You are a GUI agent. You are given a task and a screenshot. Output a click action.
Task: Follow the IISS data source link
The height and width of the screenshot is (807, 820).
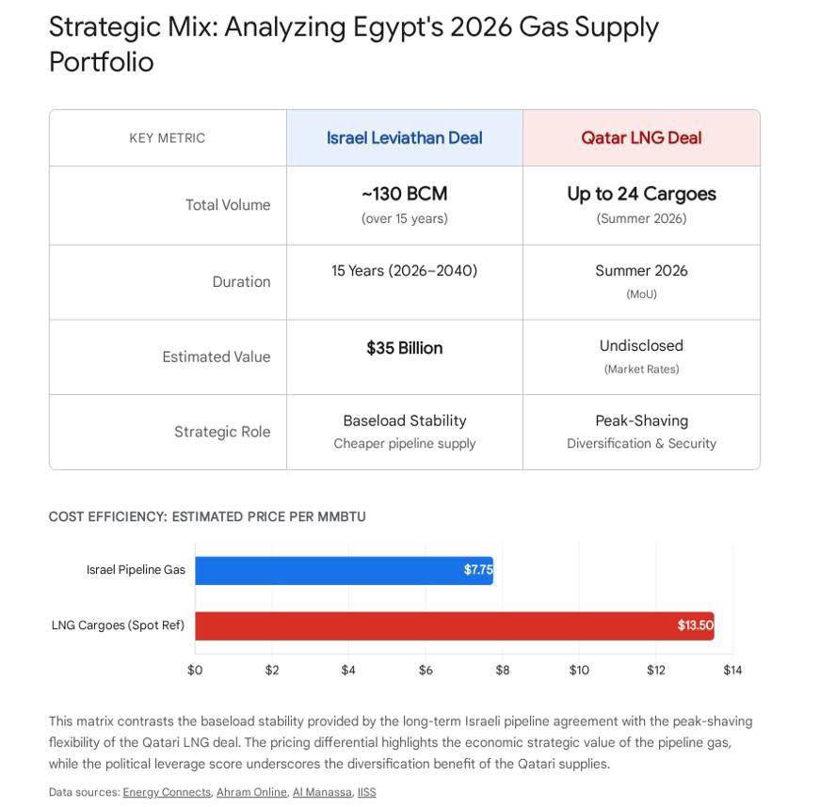[366, 792]
